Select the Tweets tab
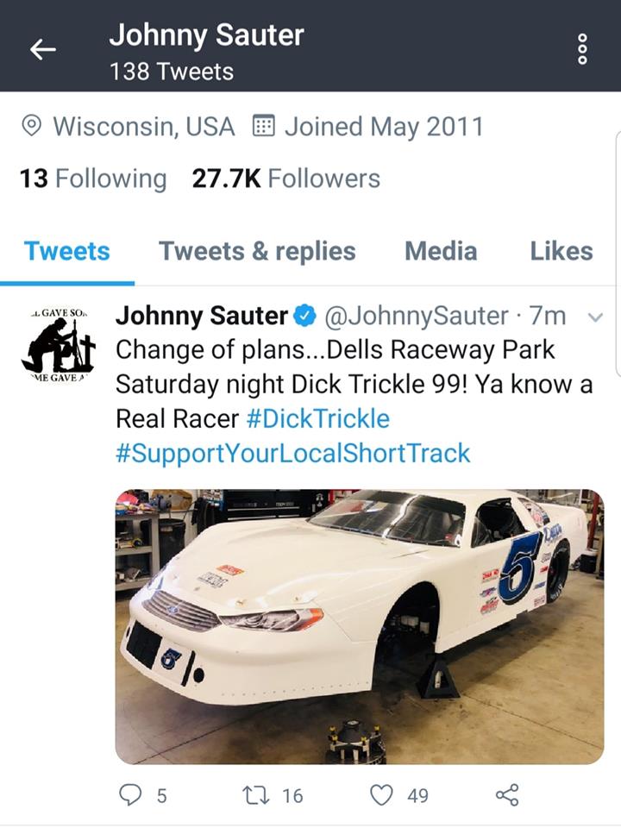The width and height of the screenshot is (621, 828). [67, 251]
